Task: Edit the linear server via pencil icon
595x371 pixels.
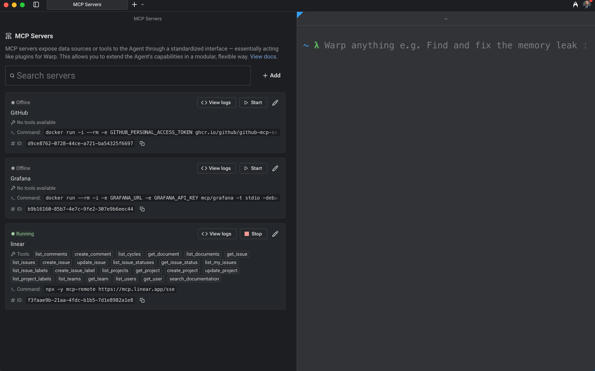Action: coord(275,234)
